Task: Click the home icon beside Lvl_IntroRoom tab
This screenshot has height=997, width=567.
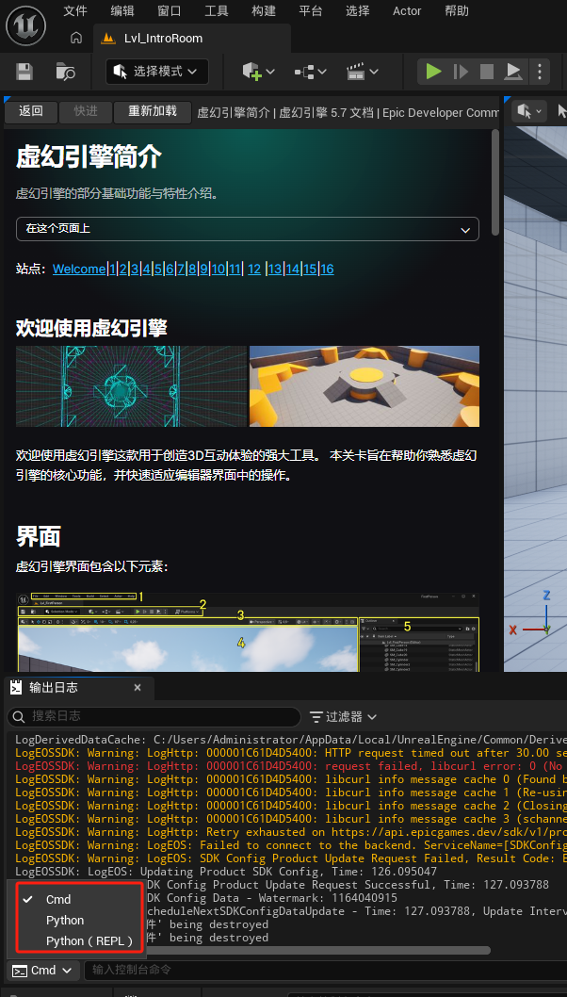Action: (x=76, y=38)
